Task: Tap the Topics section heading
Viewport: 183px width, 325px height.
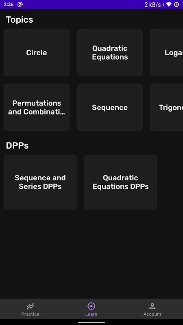Action: coord(20,20)
